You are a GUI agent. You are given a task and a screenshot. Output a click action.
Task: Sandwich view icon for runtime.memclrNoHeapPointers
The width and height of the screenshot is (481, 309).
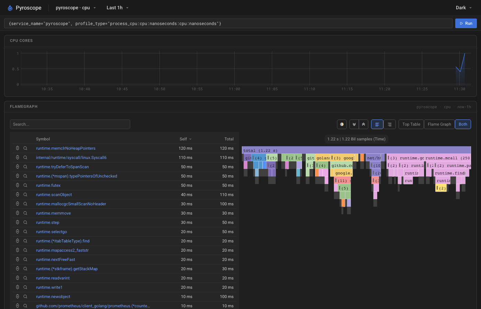18,148
